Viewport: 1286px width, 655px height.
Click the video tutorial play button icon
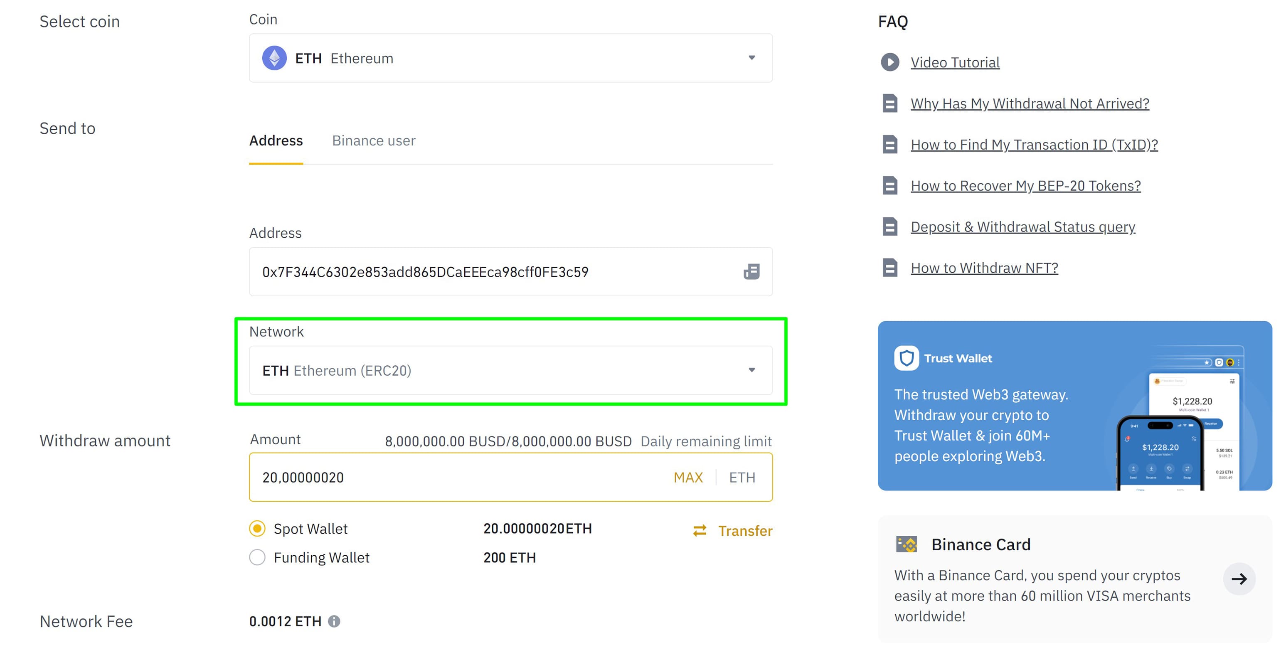890,62
